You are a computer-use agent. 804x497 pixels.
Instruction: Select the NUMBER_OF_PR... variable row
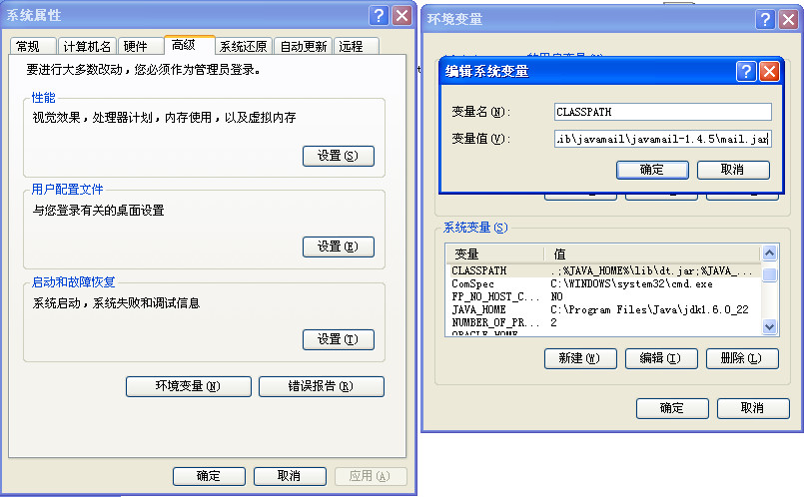tap(603, 322)
